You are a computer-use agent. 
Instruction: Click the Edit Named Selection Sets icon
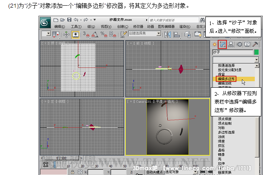click(x=123, y=34)
